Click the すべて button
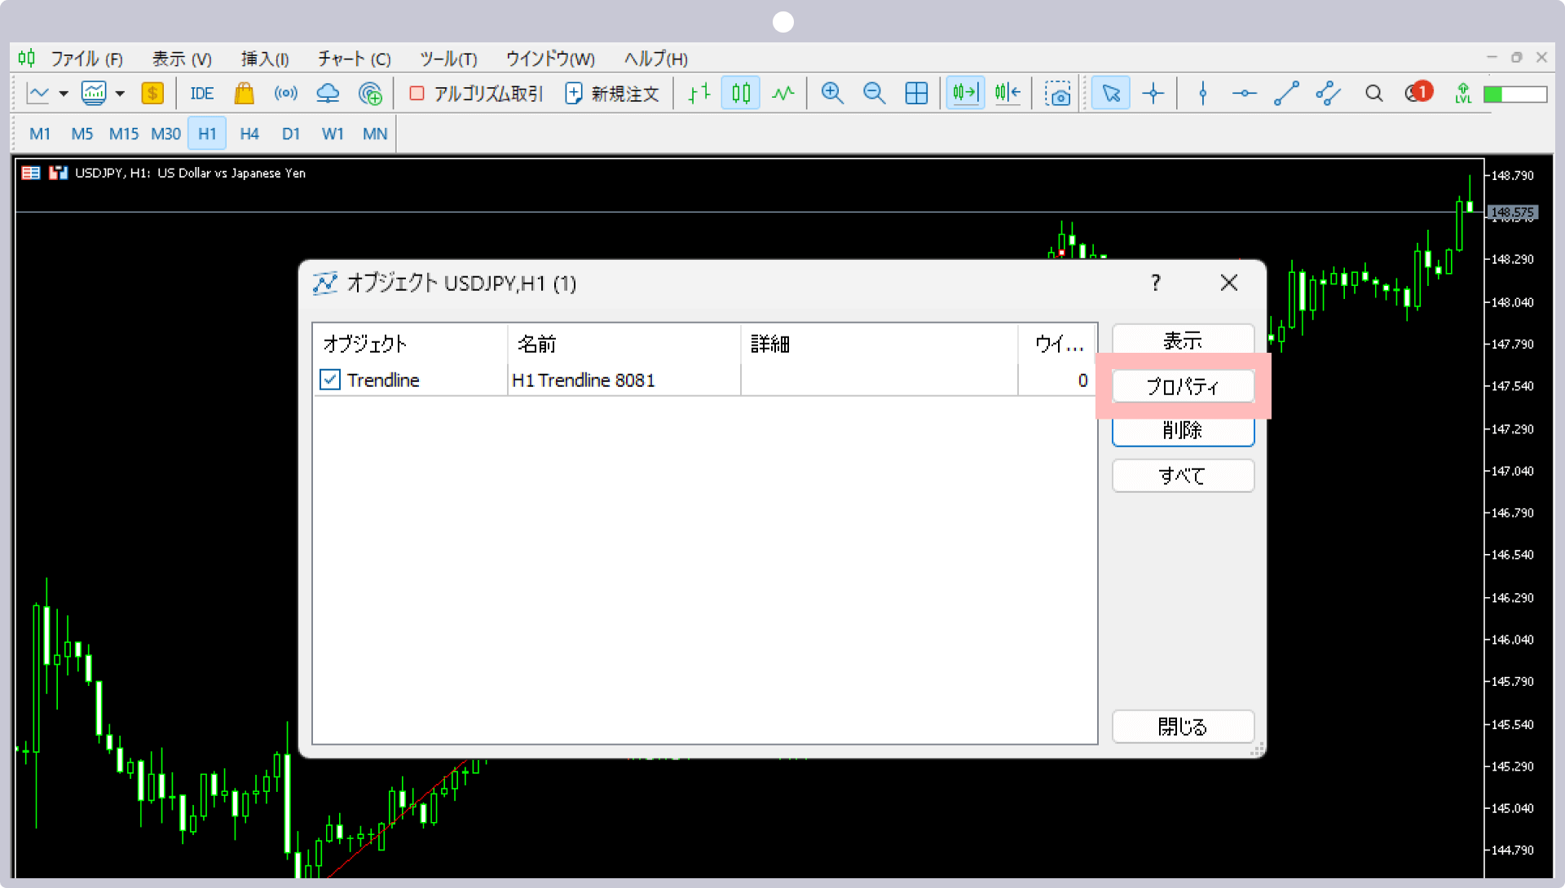 (1183, 476)
